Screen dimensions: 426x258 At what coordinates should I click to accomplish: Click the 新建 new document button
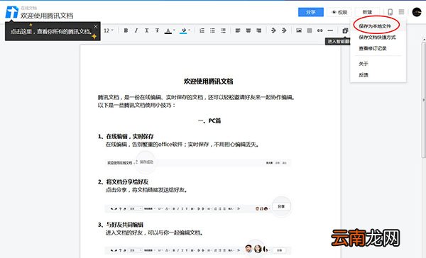point(367,12)
